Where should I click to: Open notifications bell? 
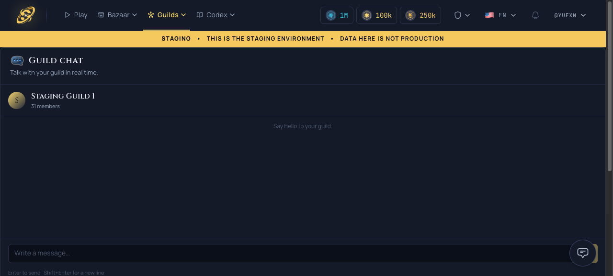(x=535, y=15)
